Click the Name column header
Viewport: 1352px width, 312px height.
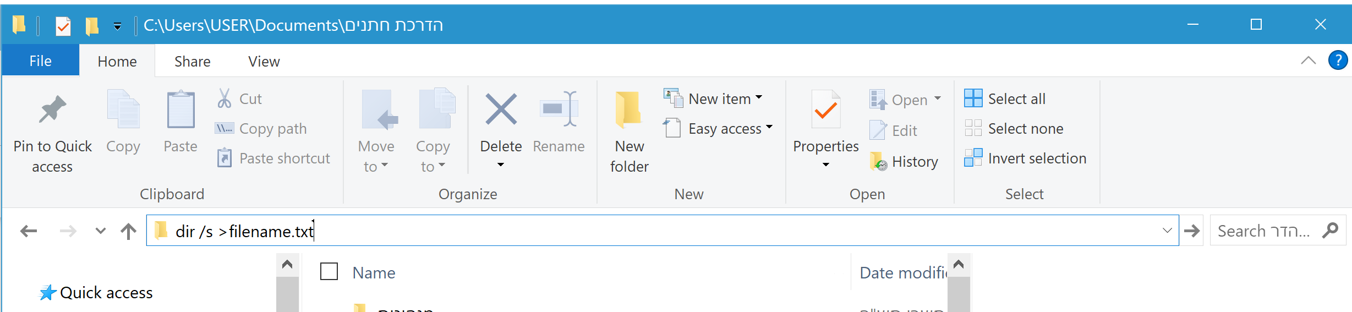[374, 273]
